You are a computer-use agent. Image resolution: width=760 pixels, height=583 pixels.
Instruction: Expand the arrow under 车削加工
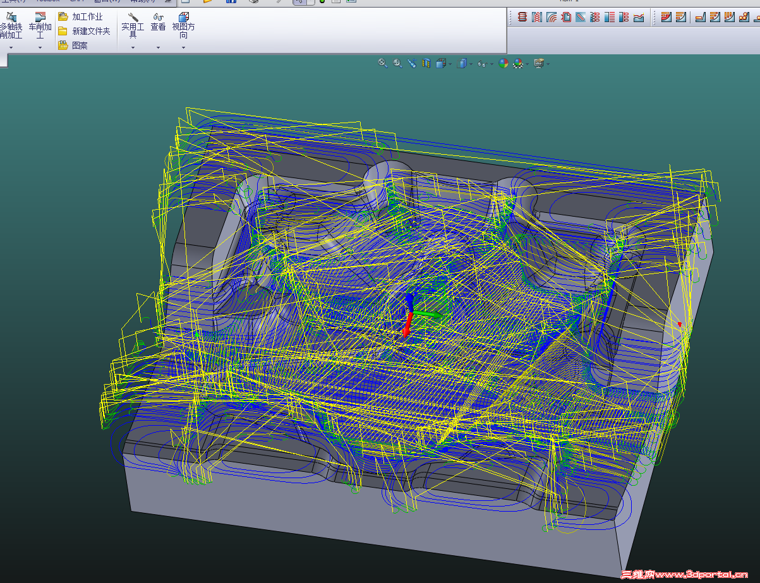tap(40, 47)
